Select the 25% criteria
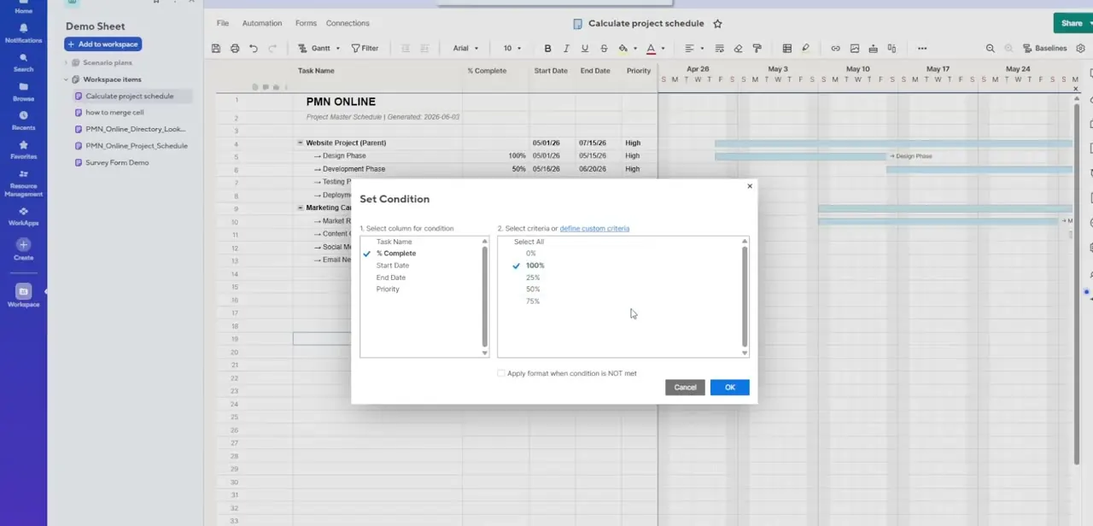This screenshot has height=526, width=1093. pos(533,278)
